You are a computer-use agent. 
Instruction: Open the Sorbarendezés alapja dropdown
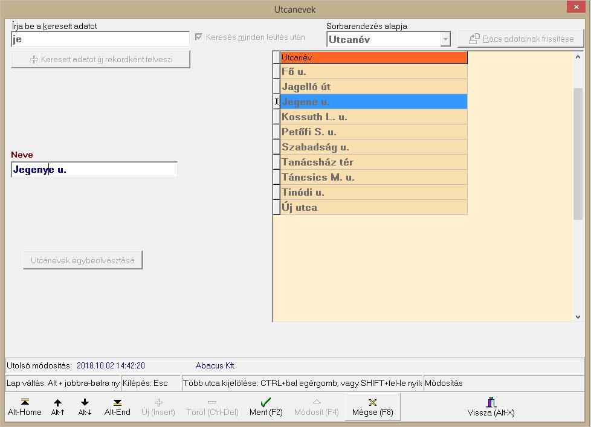[x=445, y=39]
